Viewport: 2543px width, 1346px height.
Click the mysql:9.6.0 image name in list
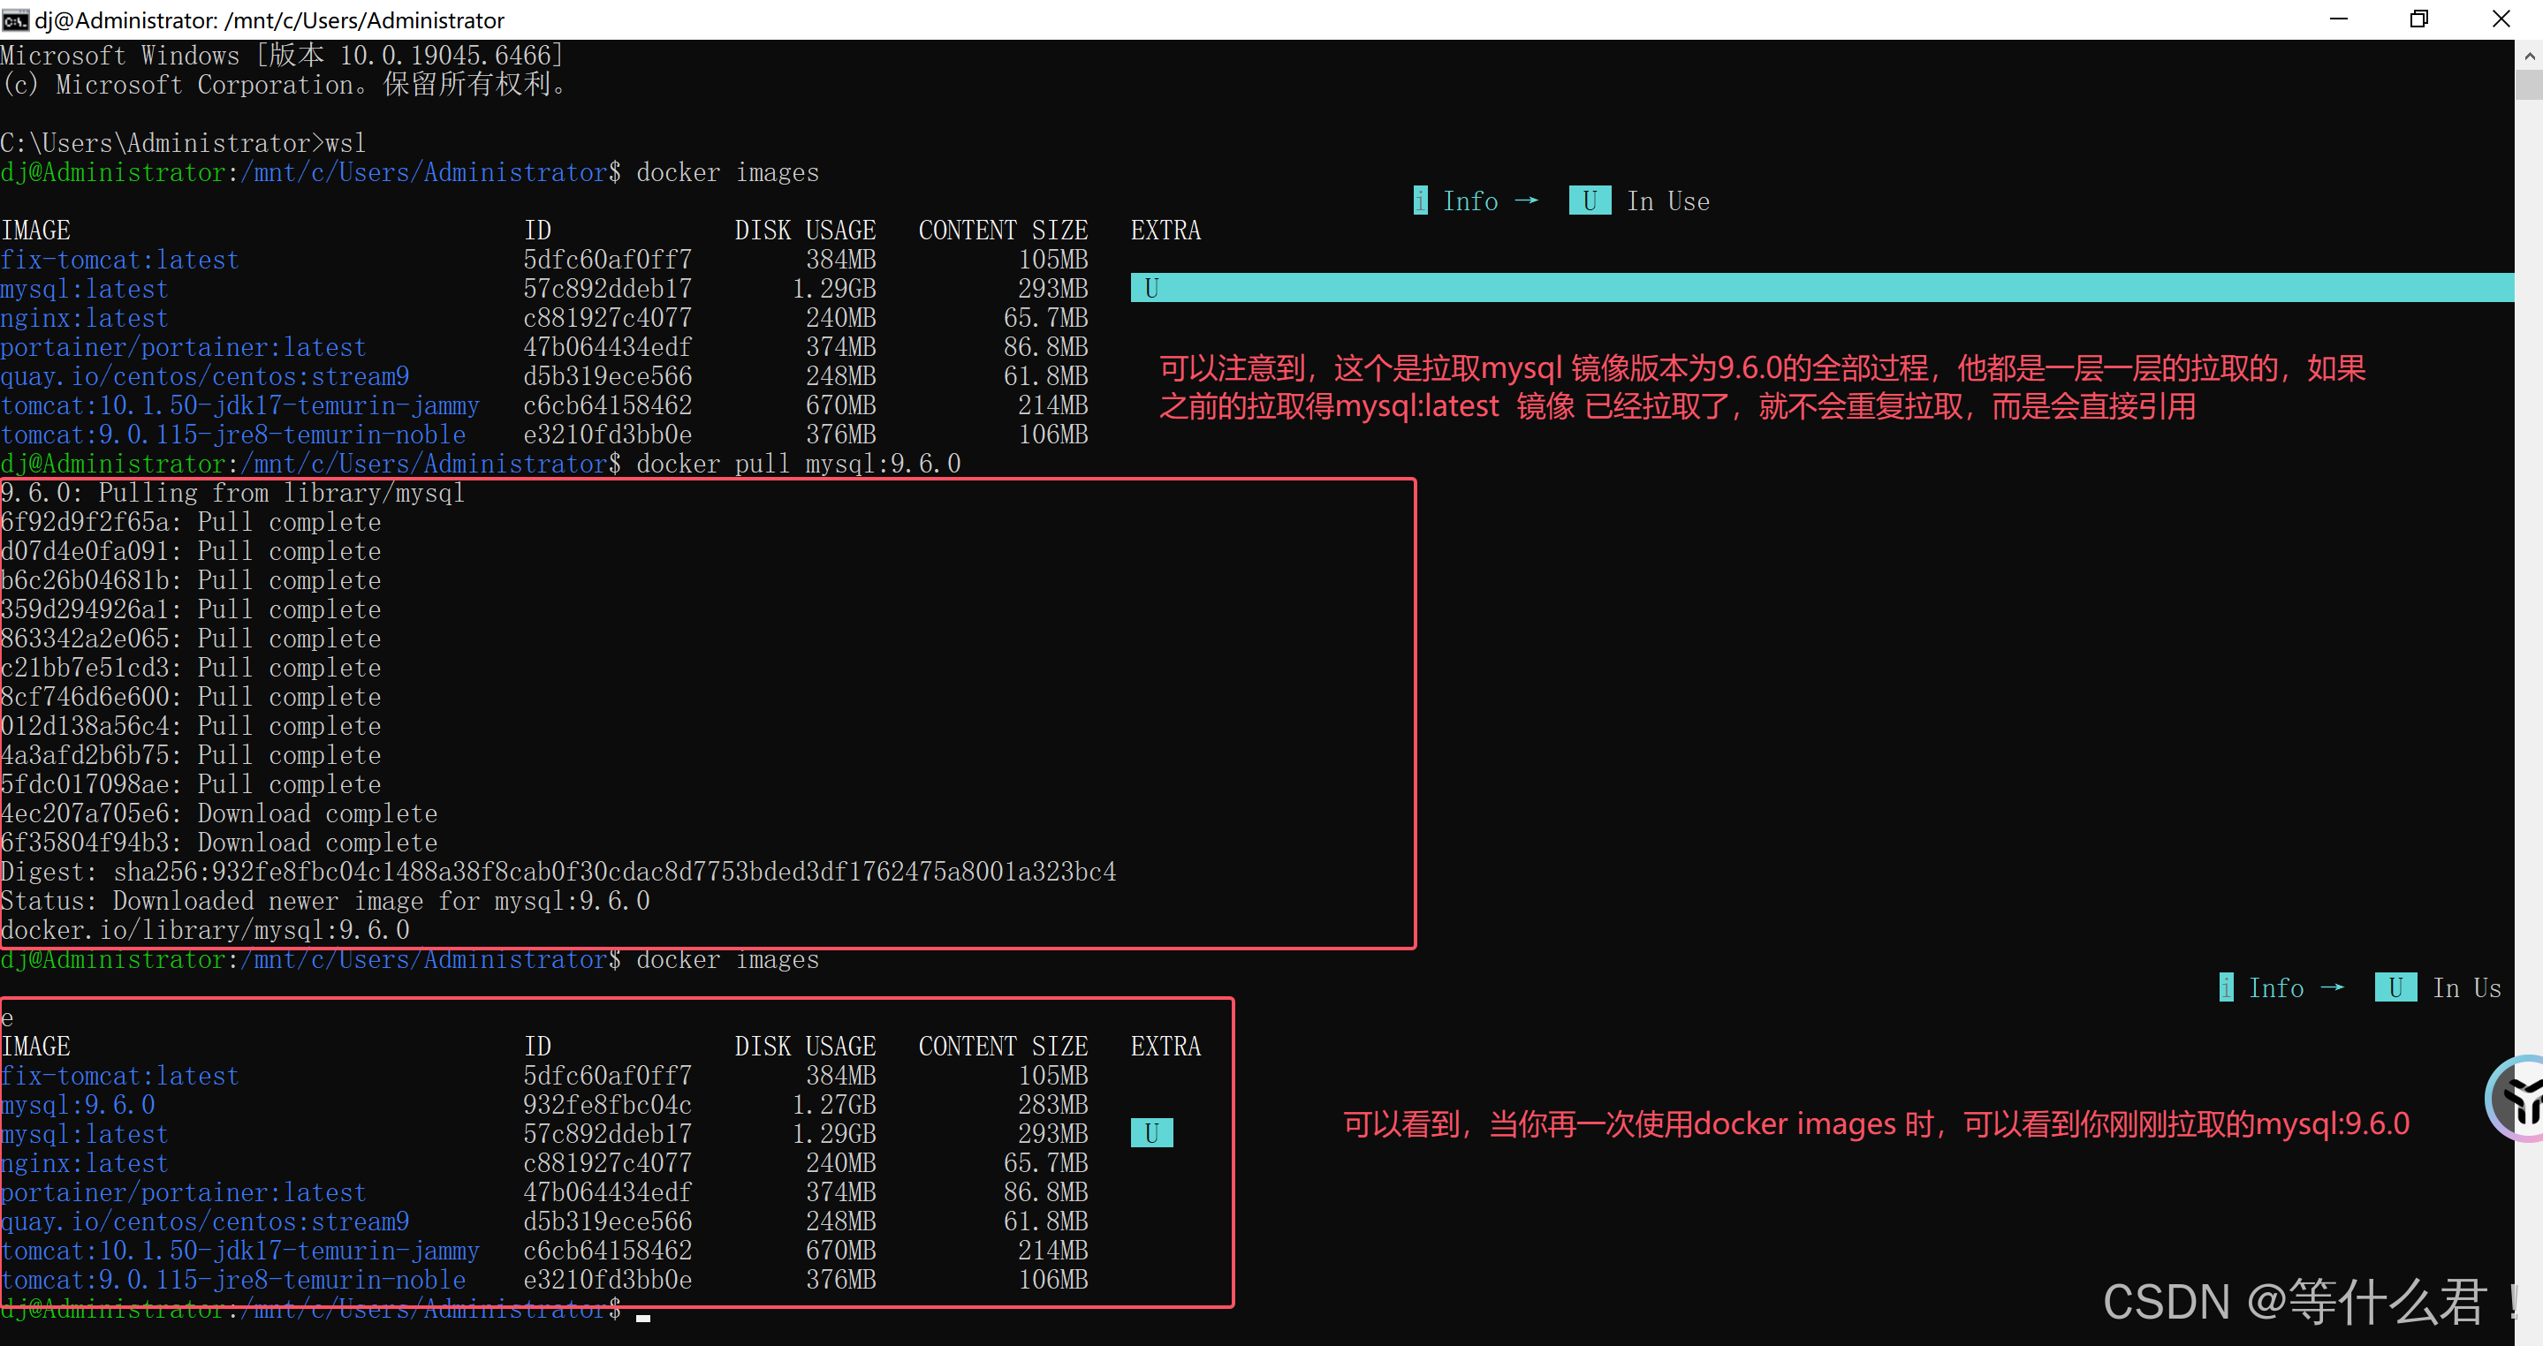[x=78, y=1104]
